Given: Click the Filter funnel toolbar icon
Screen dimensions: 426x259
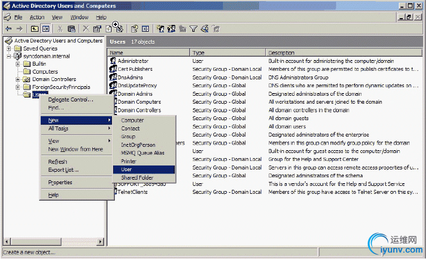Looking at the screenshot, I should coord(193,28).
